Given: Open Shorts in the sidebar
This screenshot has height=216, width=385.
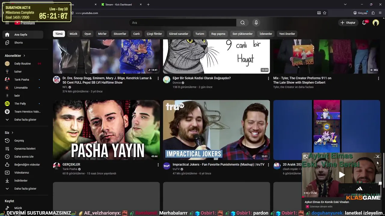Looking at the screenshot, I should click(x=23, y=43).
